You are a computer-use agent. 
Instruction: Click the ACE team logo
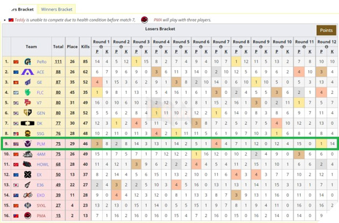[28, 72]
